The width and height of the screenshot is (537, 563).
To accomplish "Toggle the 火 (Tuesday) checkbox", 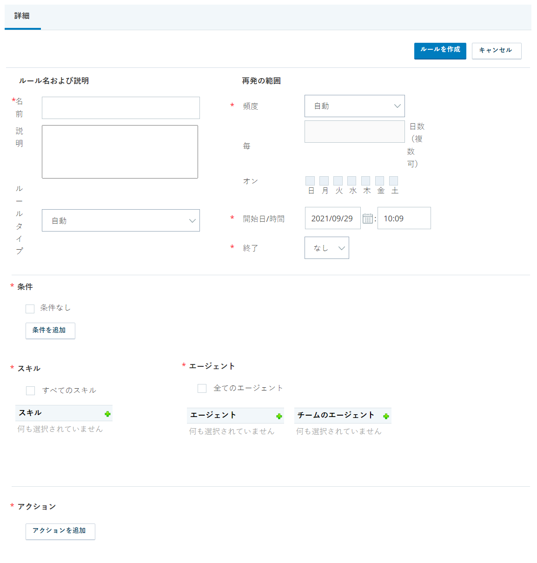I will (338, 181).
